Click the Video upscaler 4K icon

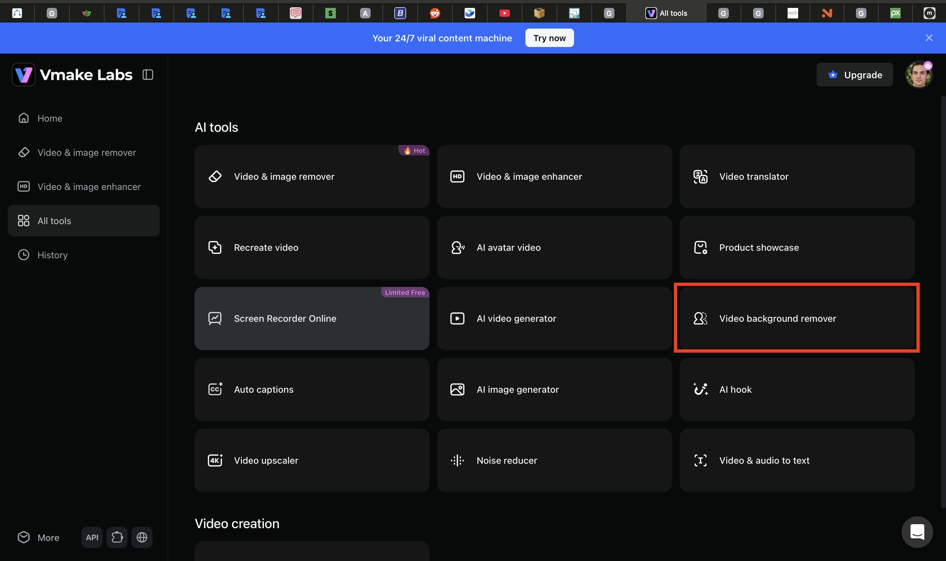click(215, 460)
